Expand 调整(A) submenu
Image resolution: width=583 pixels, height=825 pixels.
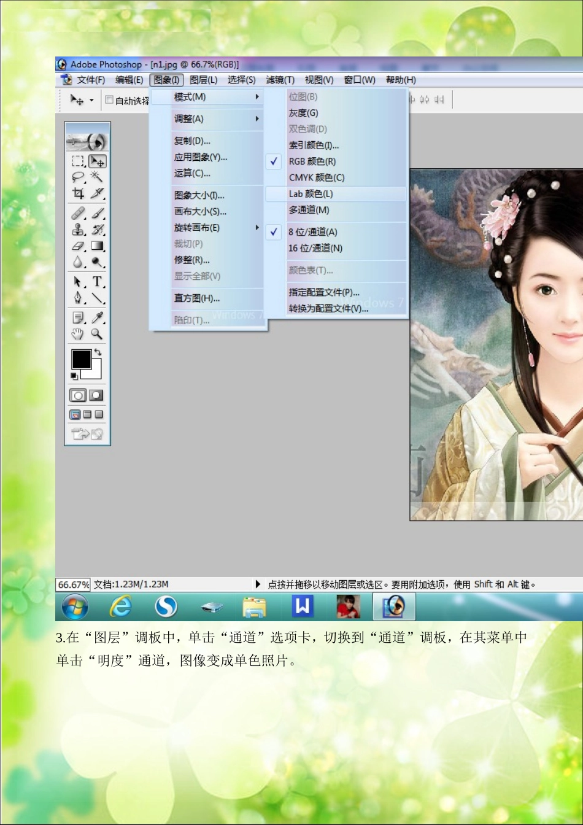(x=208, y=118)
